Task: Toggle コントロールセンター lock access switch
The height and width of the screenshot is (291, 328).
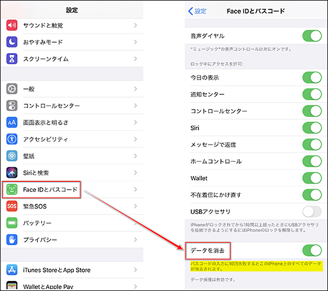Action: [312, 111]
